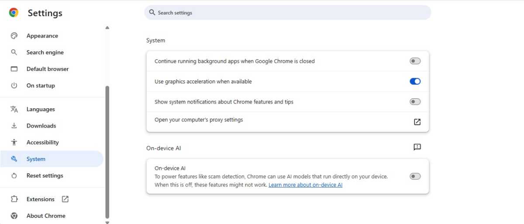The height and width of the screenshot is (224, 524).
Task: Follow Learn more about on-device AI link
Action: (x=305, y=185)
